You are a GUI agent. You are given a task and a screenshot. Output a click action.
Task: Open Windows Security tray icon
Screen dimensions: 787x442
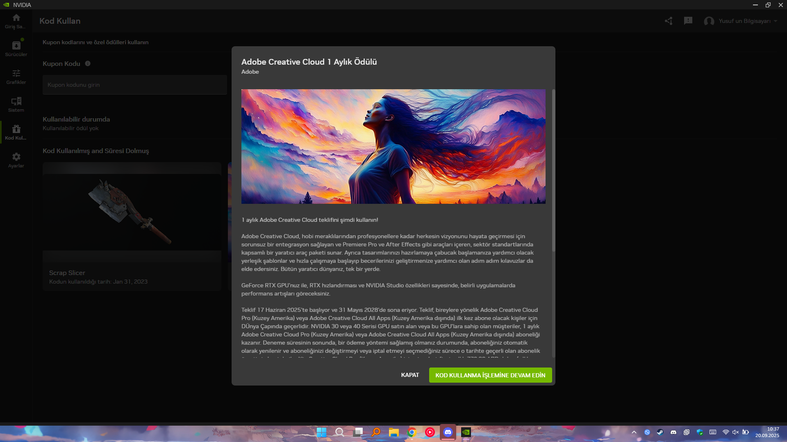[700, 432]
